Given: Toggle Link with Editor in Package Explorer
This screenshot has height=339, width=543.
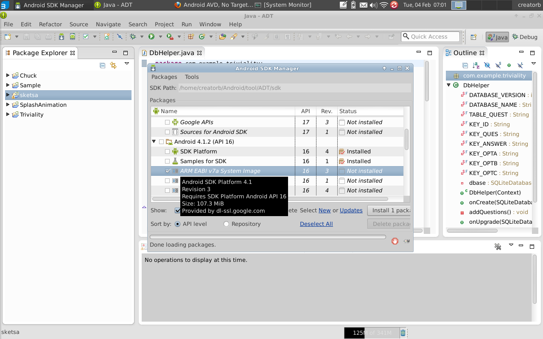Looking at the screenshot, I should click(x=113, y=65).
